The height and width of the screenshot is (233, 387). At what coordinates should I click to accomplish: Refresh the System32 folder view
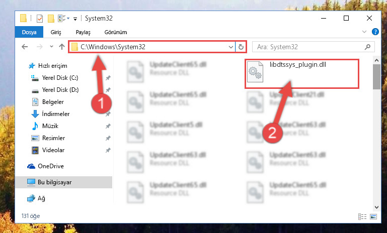coord(241,47)
